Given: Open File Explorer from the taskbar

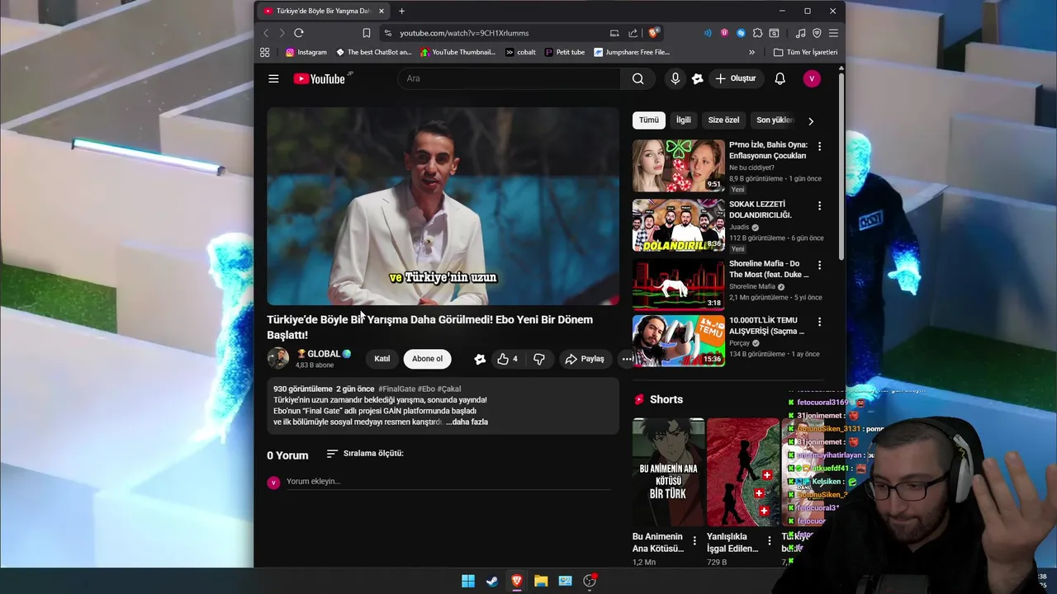Looking at the screenshot, I should coord(541,581).
